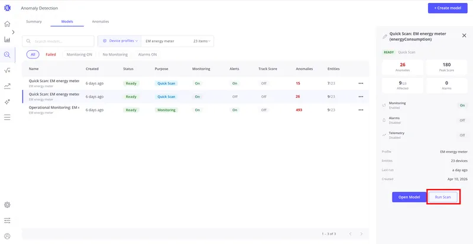Open the sliders preferences icon
The image size is (473, 244).
tap(7, 220)
